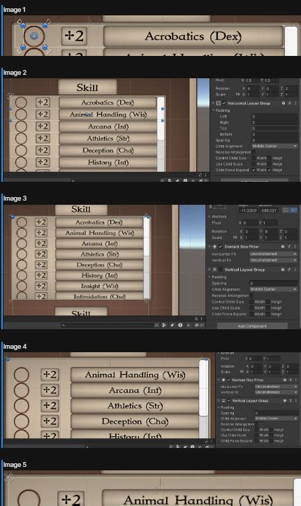Open Vertical Fit dropdown in Image 3

click(x=273, y=260)
